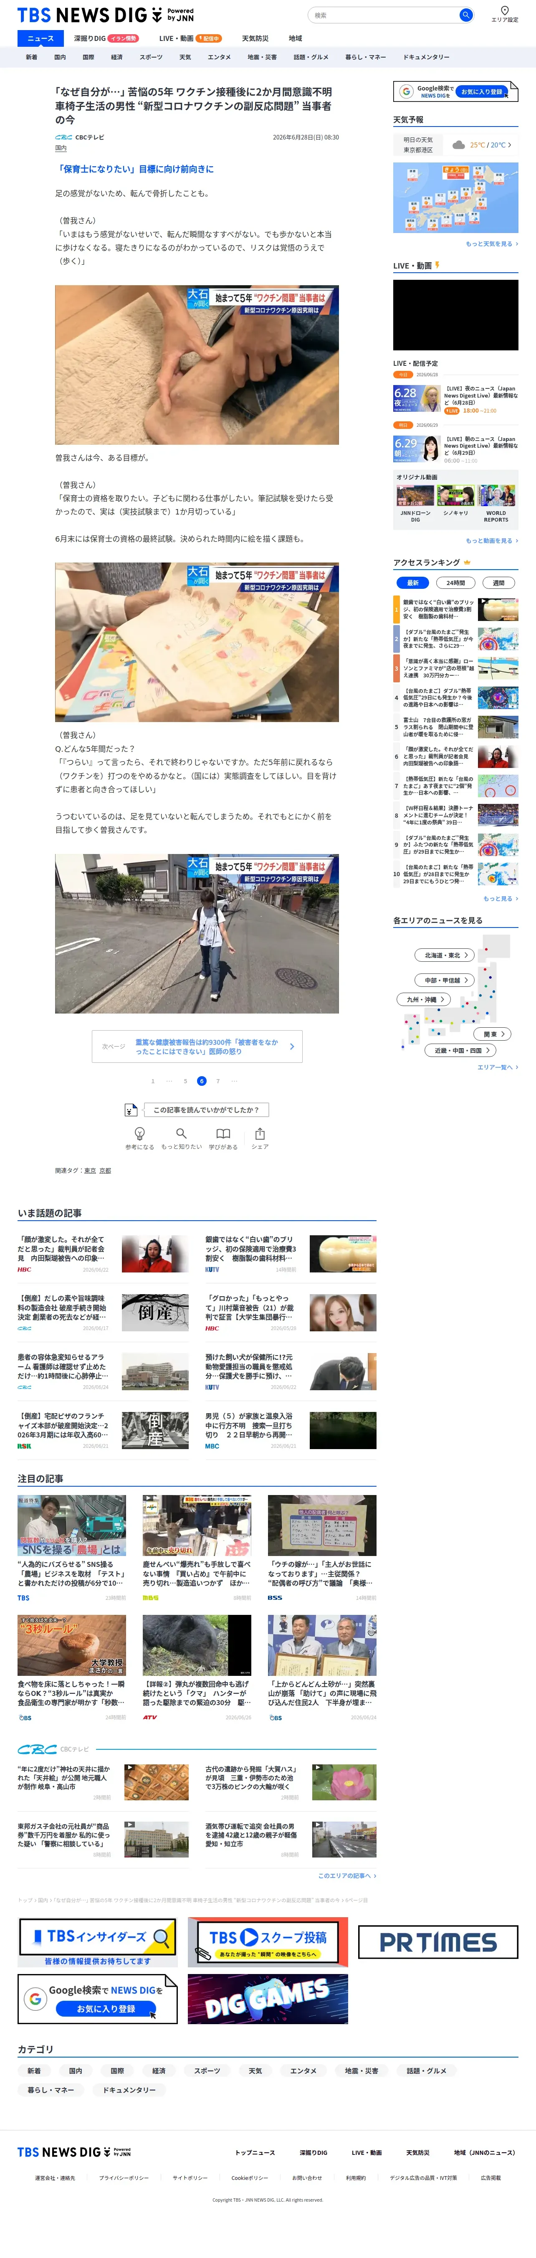Click the 京都 related tag
The width and height of the screenshot is (536, 2258).
point(105,1171)
